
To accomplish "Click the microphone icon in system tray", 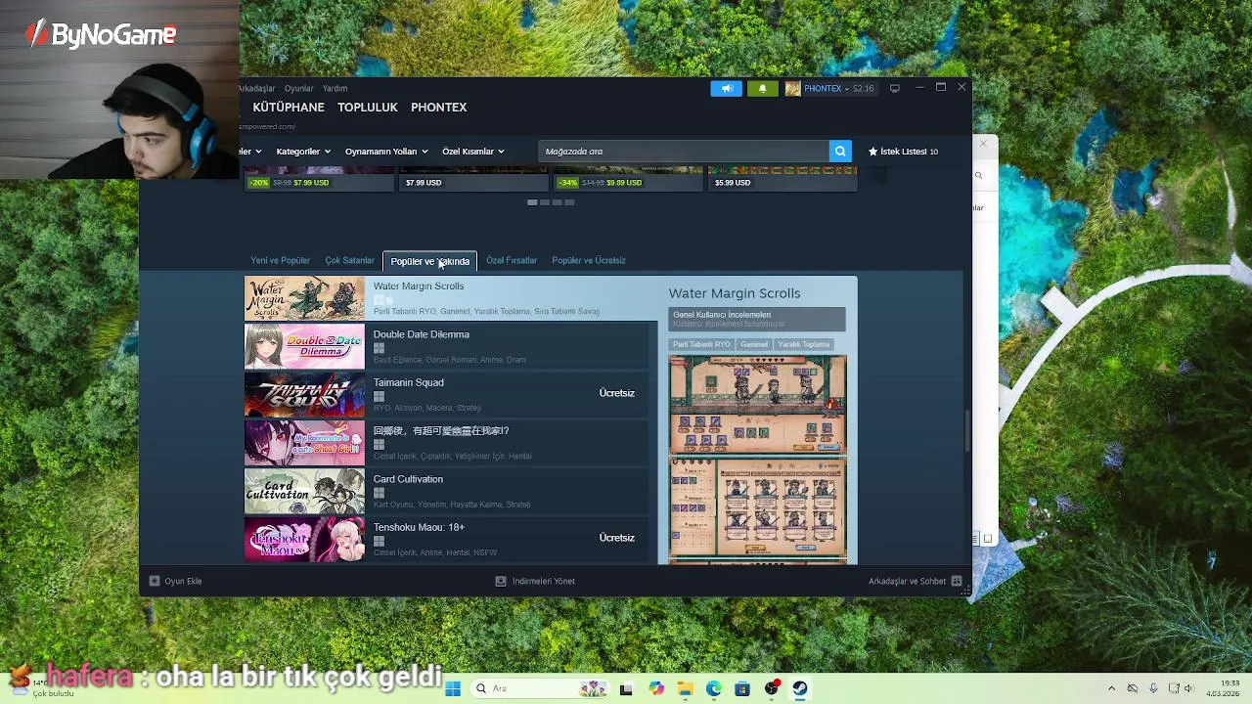I will tap(1153, 688).
